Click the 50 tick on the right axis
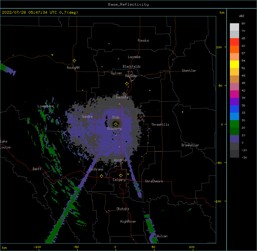 [x=220, y=86]
